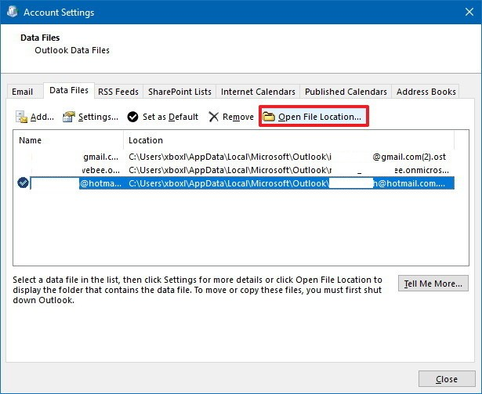The image size is (482, 394).
Task: Click the Add data file icon
Action: 21,117
